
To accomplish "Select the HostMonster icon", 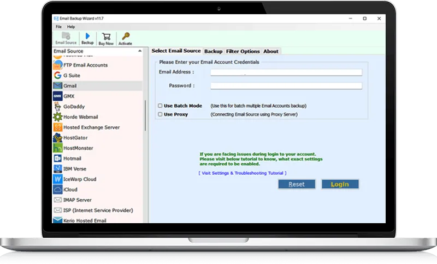I will 58,148.
